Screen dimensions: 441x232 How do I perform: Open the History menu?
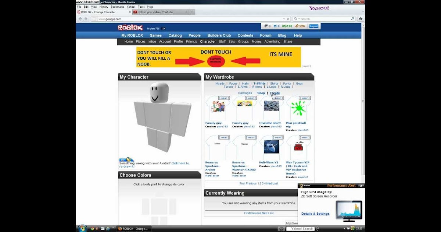point(104,7)
